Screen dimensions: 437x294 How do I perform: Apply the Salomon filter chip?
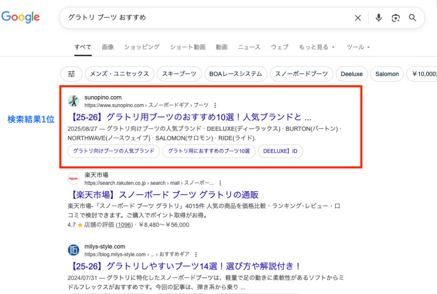[x=387, y=74]
